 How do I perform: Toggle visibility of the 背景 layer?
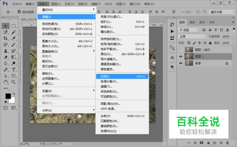[x=181, y=63]
